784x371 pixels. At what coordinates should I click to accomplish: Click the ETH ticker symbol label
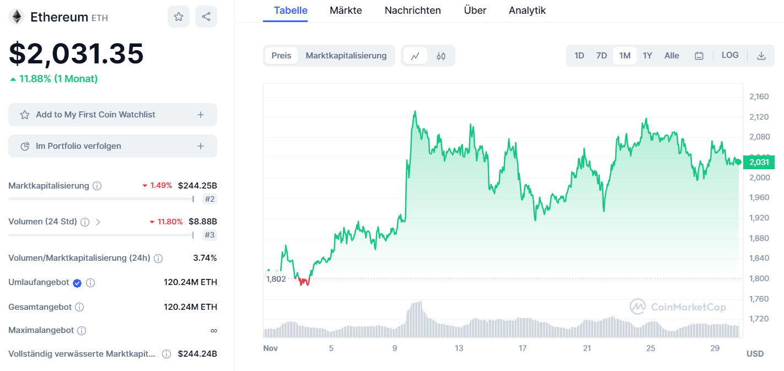point(100,18)
